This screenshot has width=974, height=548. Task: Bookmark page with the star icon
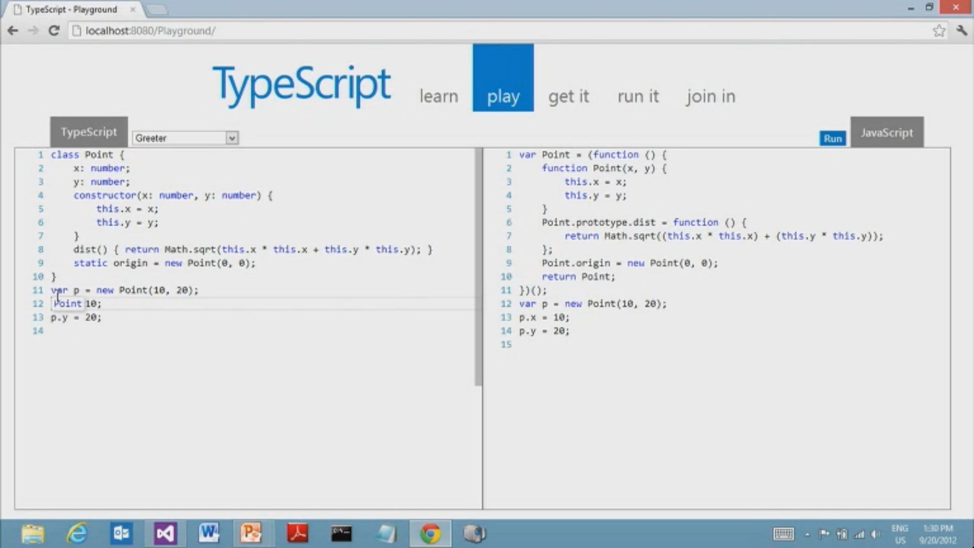939,31
